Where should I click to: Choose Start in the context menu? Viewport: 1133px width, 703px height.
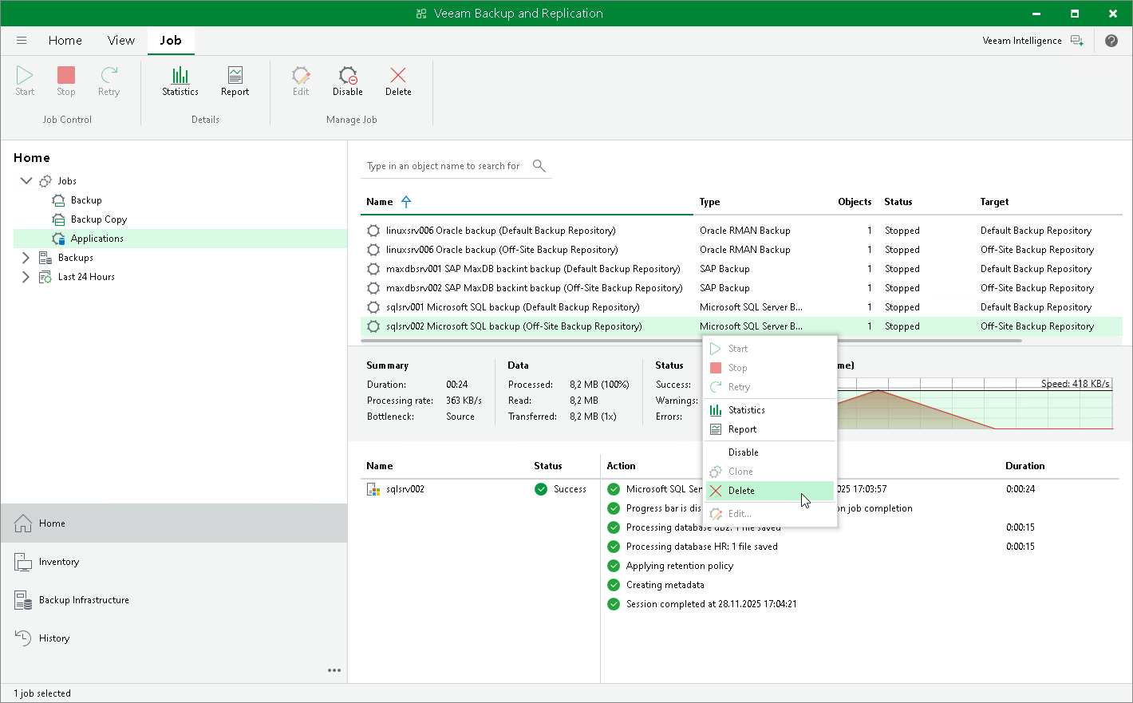[770, 349]
